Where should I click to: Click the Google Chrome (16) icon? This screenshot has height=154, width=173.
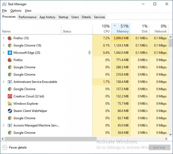coord(10,46)
